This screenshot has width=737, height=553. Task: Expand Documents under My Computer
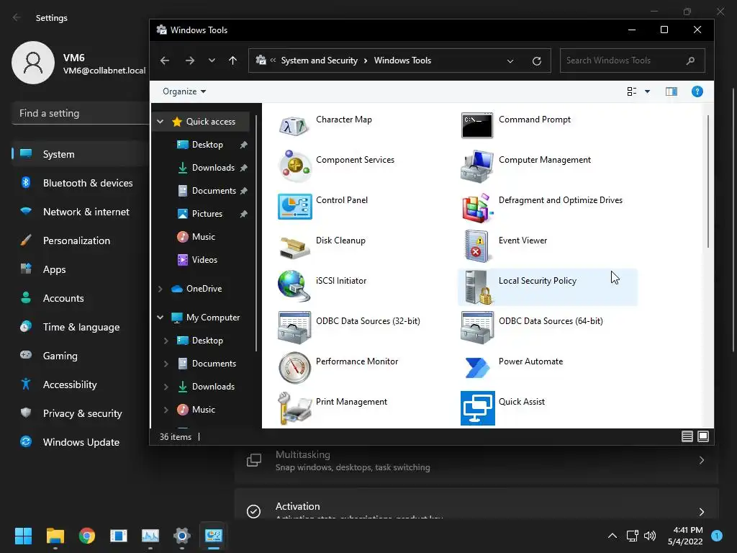coord(166,364)
